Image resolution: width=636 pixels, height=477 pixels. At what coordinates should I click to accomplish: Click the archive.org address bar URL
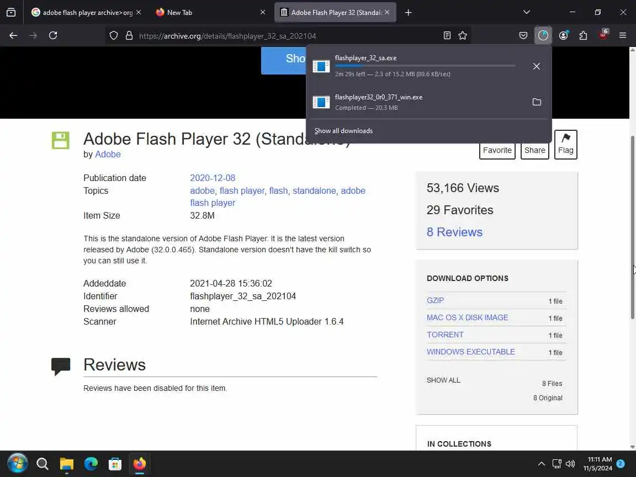227,36
